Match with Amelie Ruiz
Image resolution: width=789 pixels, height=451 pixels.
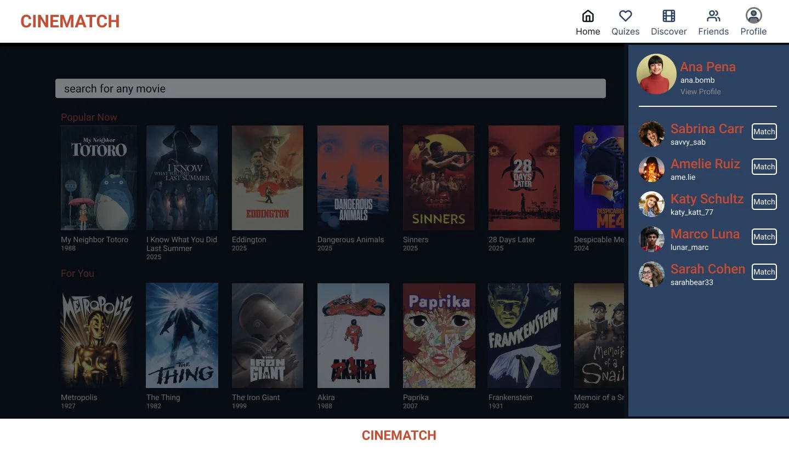click(764, 167)
